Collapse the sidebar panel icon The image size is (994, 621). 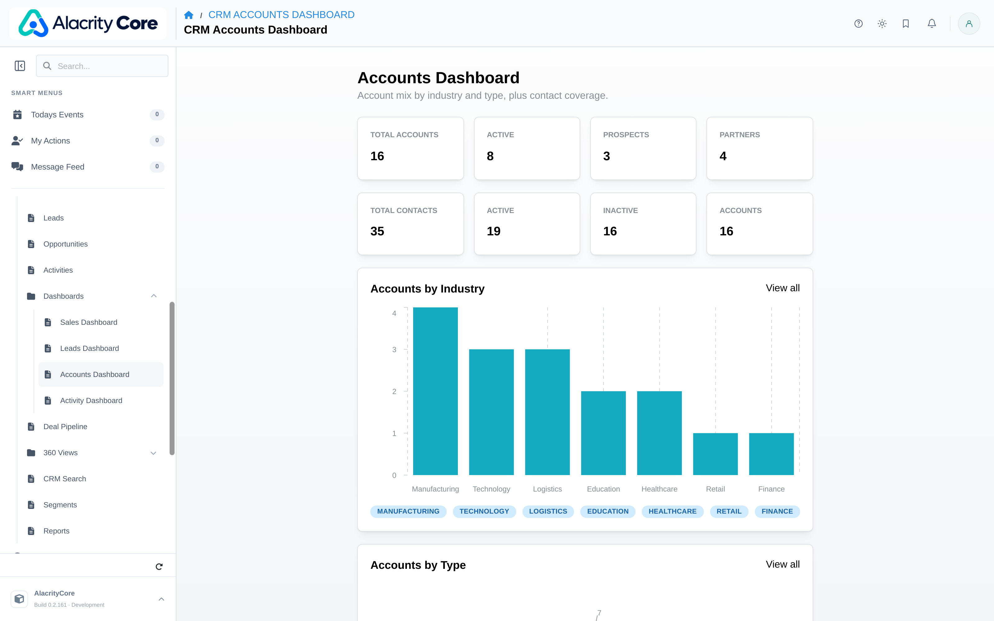coord(20,66)
